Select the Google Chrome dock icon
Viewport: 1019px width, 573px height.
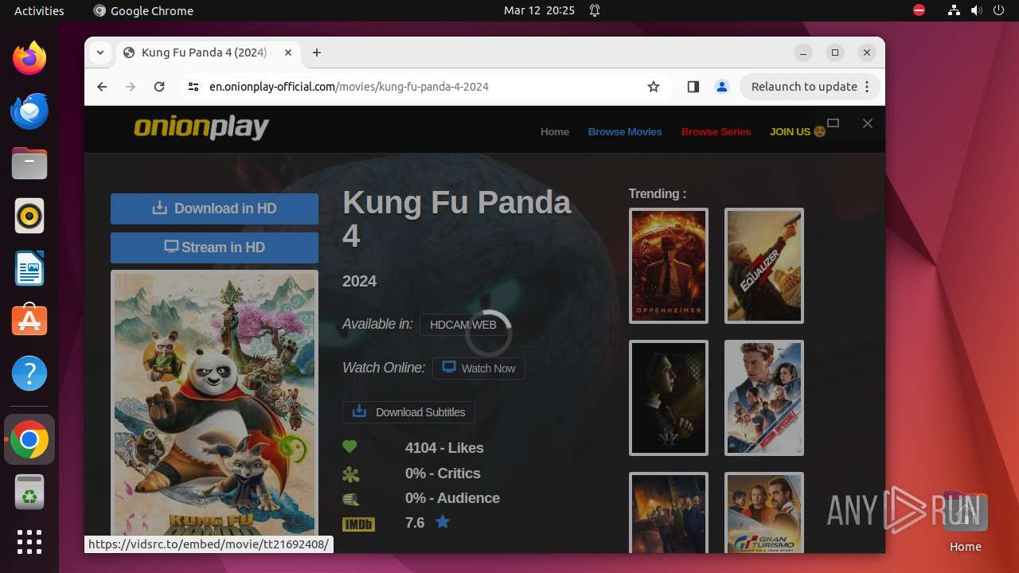[x=29, y=439]
